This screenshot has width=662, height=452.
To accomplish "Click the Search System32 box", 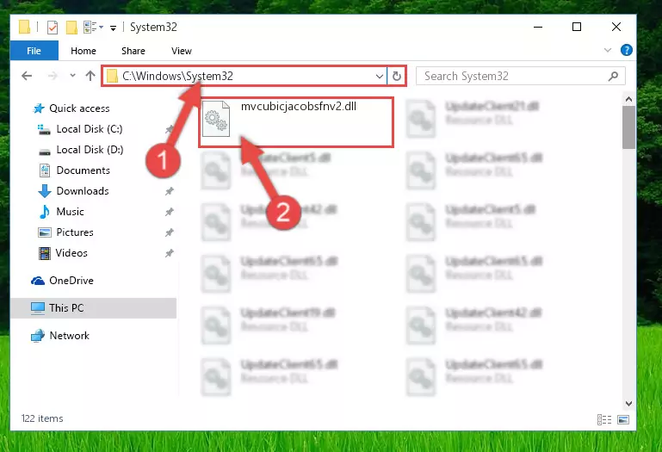I will click(521, 76).
